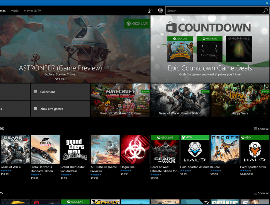Open the Plague Inc. game icon
Viewport: 270px width, 205px height.
(x=135, y=149)
